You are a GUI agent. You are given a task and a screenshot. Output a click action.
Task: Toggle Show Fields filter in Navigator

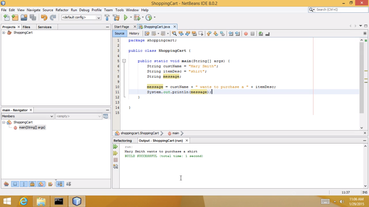pyautogui.click(x=15, y=184)
